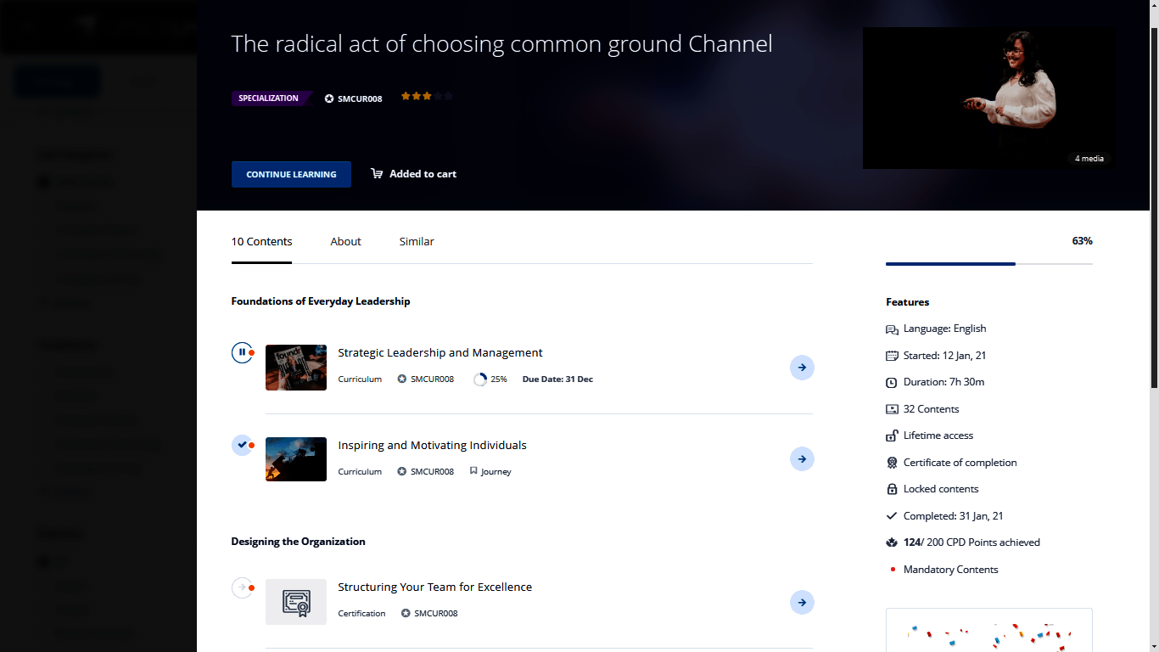Click the Strategic Leadership course thumbnail
The image size is (1159, 652).
point(296,368)
